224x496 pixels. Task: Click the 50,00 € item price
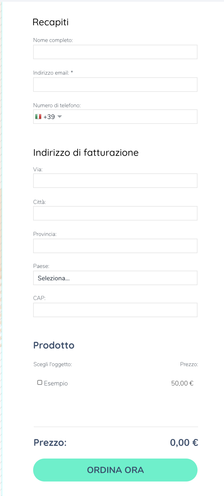(x=182, y=383)
